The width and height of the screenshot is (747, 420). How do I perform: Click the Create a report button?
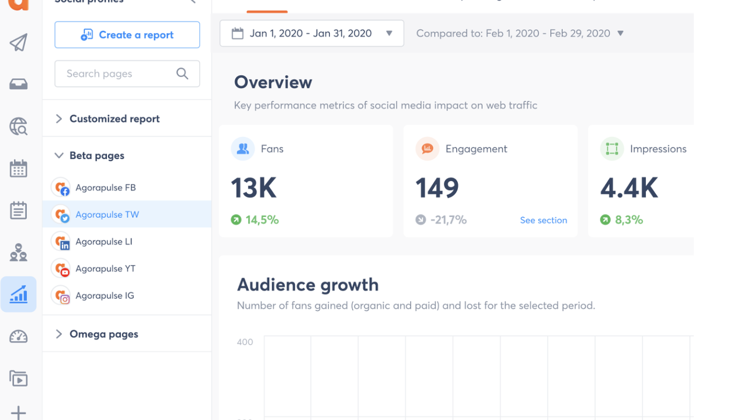coord(127,35)
